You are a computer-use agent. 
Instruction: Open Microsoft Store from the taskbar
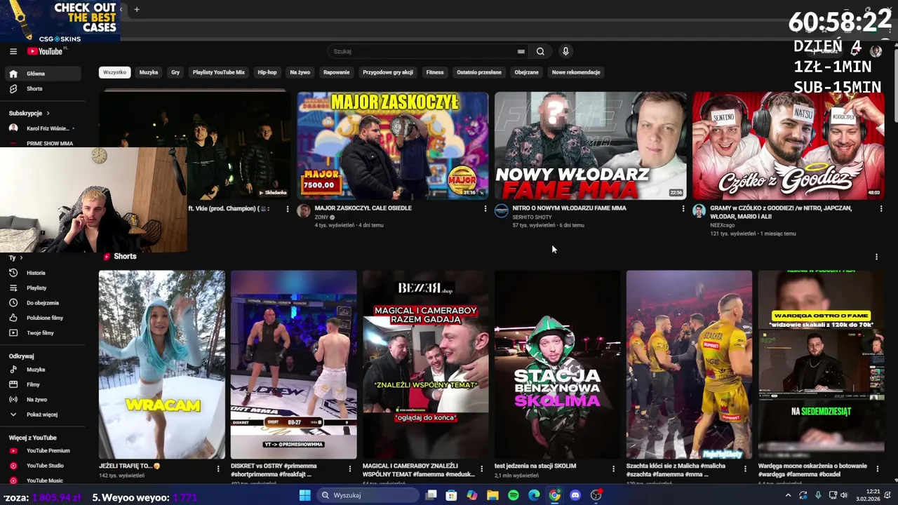pos(451,495)
